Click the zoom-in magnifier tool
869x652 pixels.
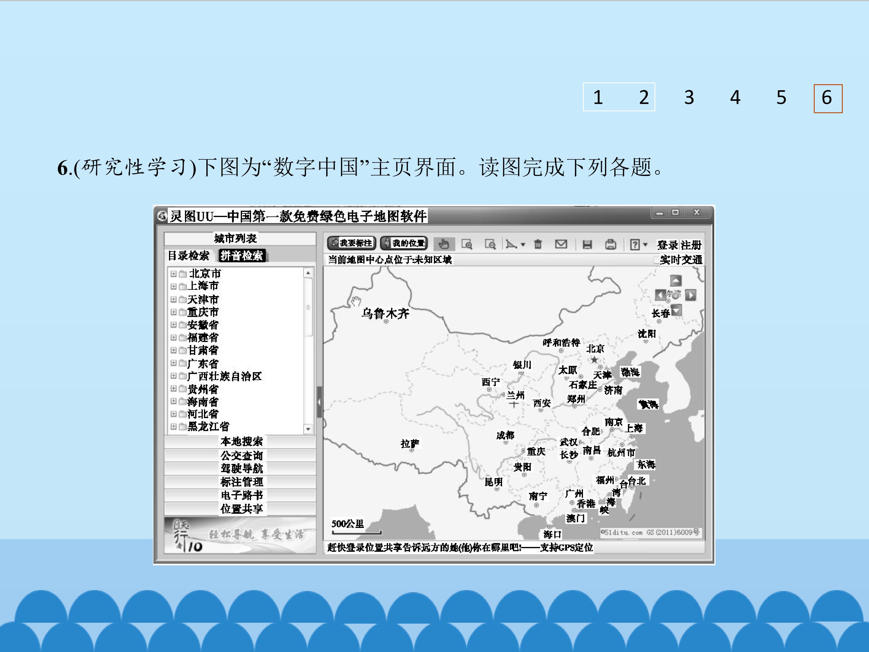(x=467, y=244)
